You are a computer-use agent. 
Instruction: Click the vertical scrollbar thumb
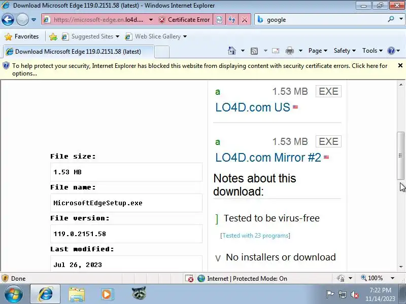400,156
